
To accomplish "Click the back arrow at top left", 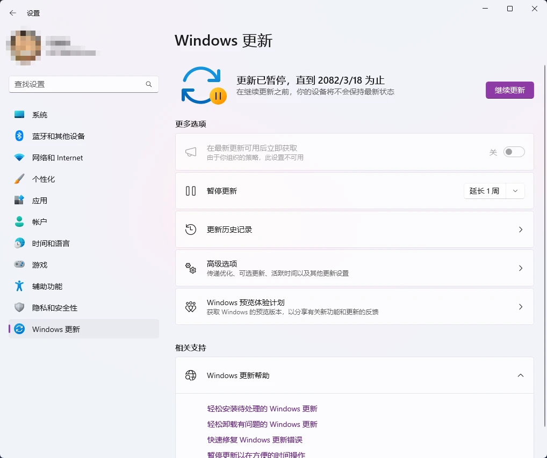I will pos(13,13).
